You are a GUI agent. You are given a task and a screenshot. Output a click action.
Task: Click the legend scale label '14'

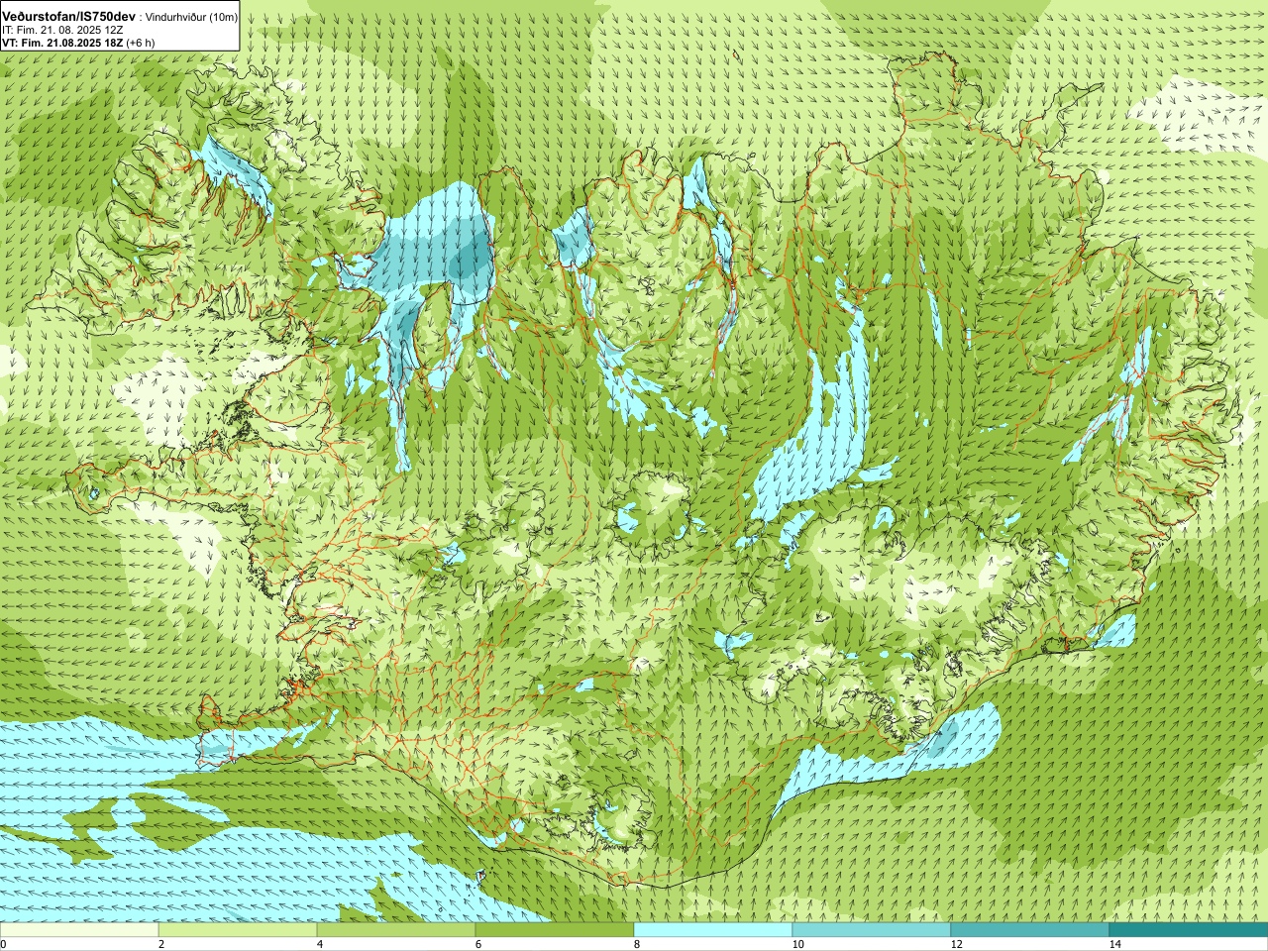click(x=1114, y=944)
